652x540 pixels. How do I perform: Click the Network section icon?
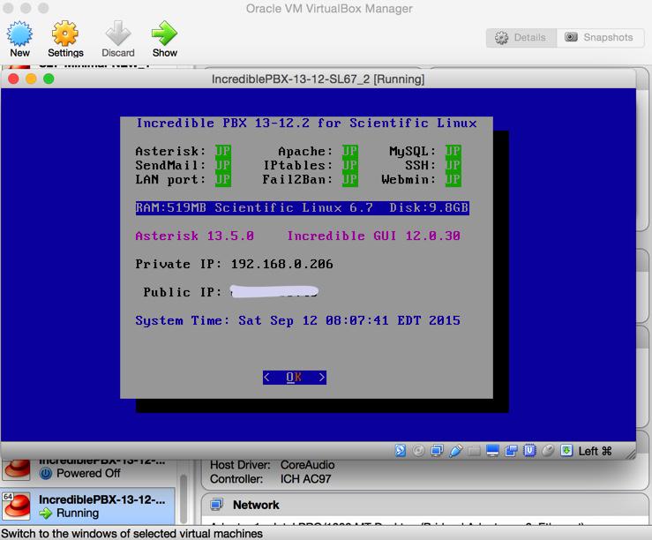click(x=217, y=505)
